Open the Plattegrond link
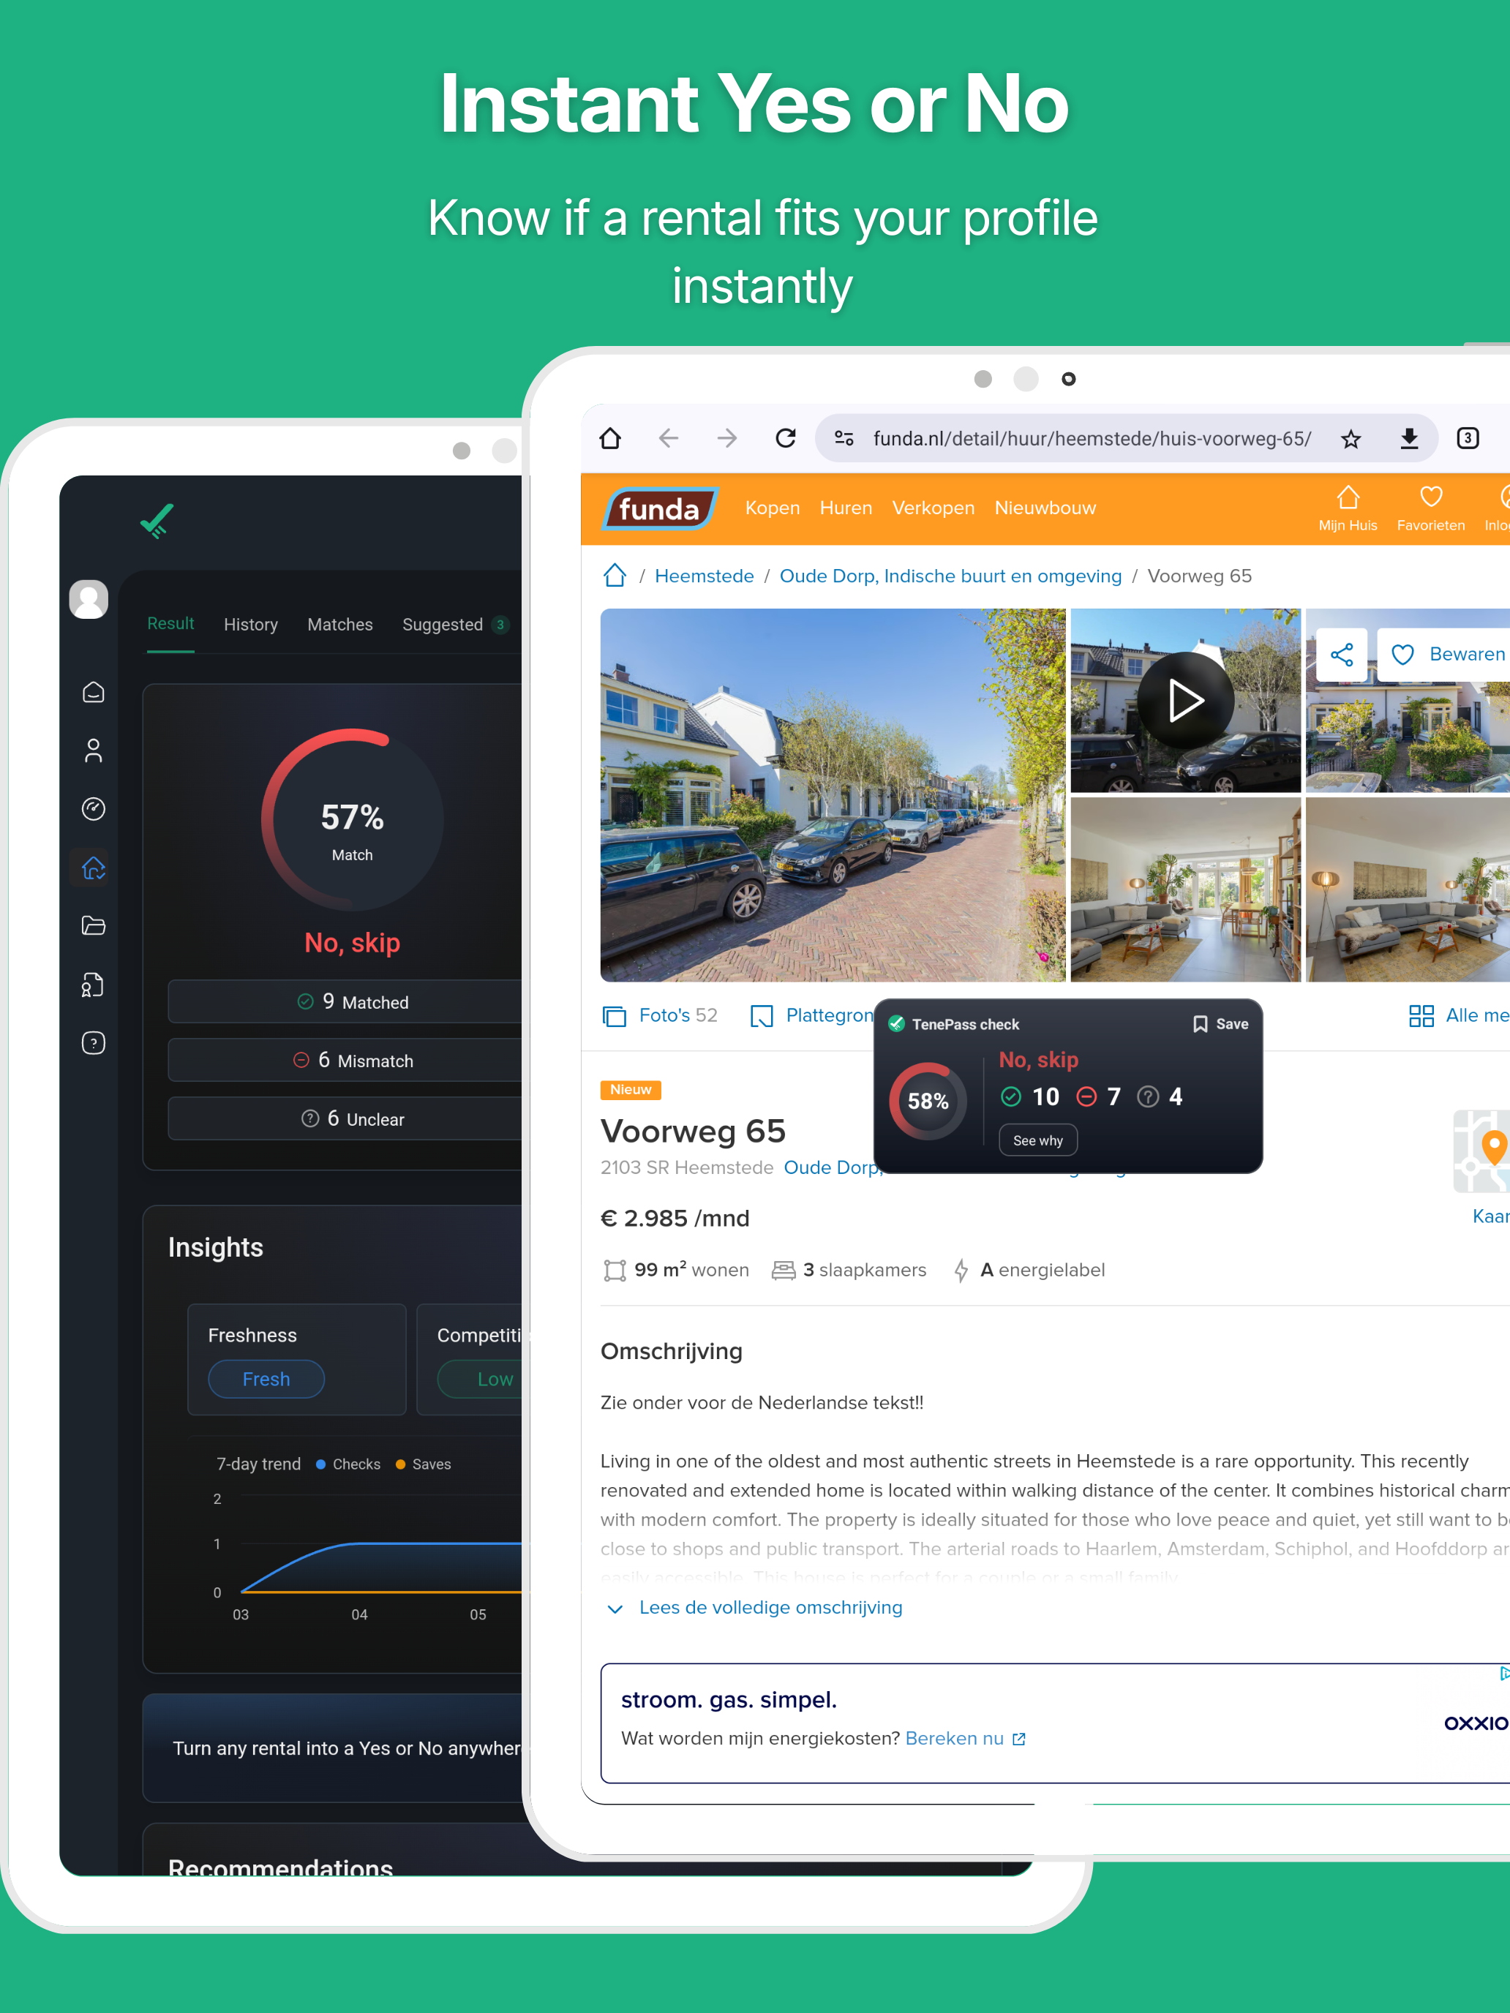The height and width of the screenshot is (2013, 1510). pos(812,1015)
